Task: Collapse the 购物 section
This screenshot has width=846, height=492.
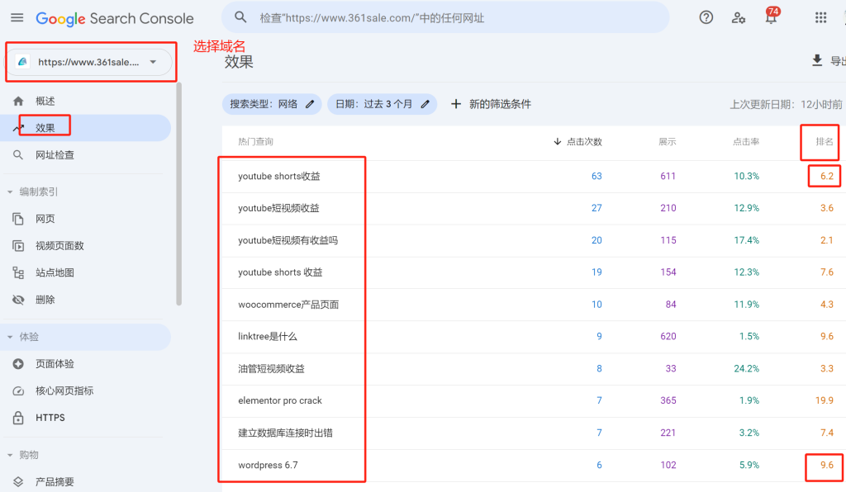Action: pyautogui.click(x=10, y=455)
